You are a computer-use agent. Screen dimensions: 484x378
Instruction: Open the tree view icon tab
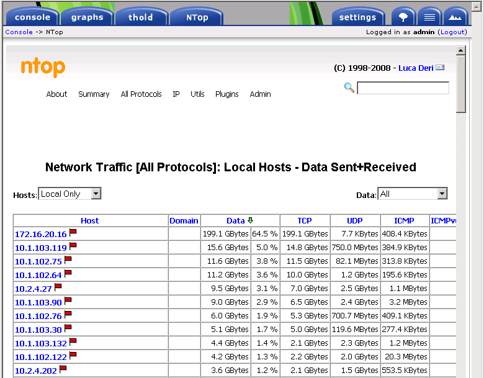click(x=403, y=17)
